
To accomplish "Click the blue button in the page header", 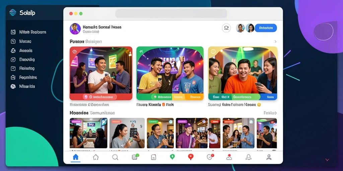I will pyautogui.click(x=266, y=28).
